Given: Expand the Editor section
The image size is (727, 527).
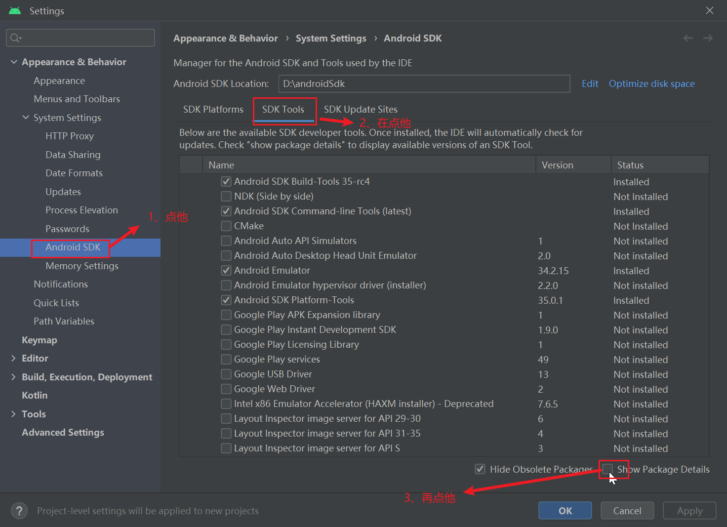Looking at the screenshot, I should coord(13,358).
